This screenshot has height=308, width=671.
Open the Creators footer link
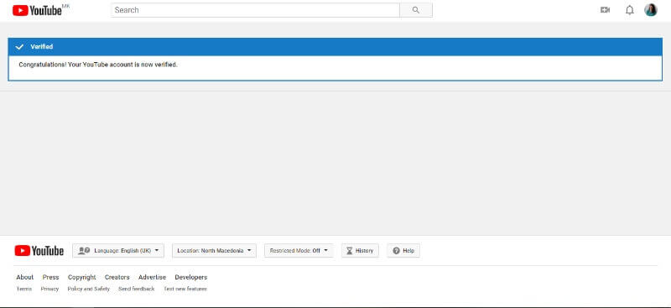point(117,277)
